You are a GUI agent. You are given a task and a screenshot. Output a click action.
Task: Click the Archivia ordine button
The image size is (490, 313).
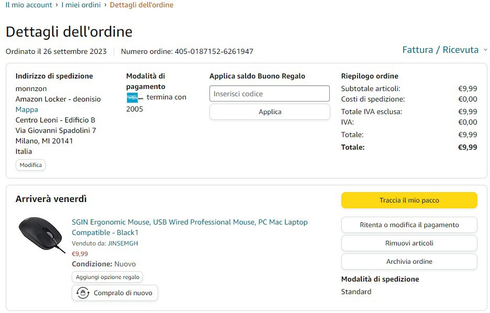tap(409, 261)
